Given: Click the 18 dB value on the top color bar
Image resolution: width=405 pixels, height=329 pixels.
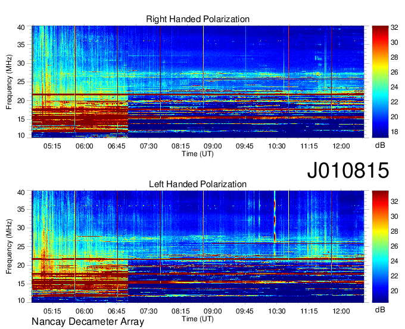Looking at the screenshot, I should [x=394, y=132].
